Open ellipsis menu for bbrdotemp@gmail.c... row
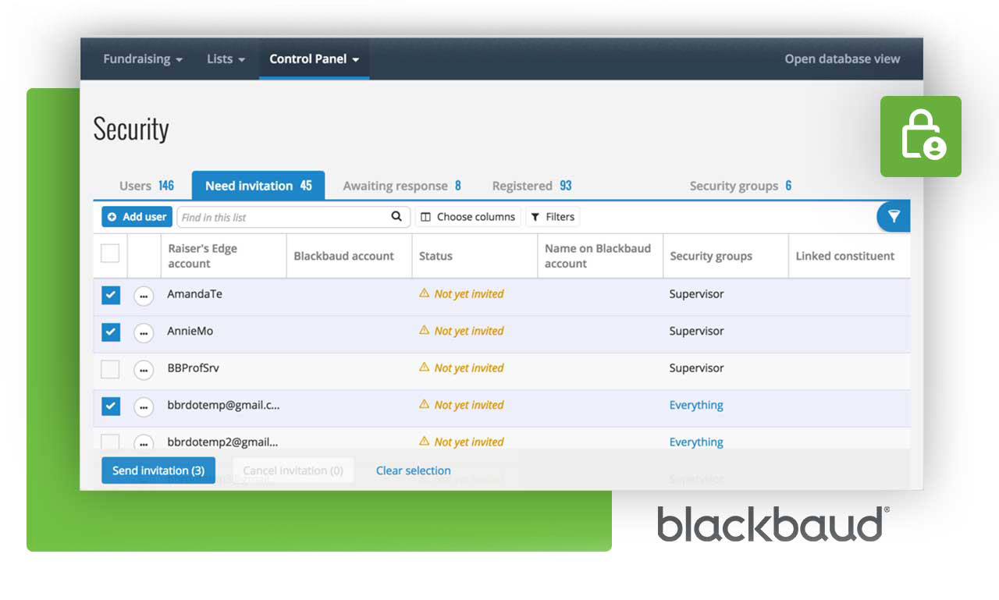Viewport: 999px width, 600px height. pos(144,407)
